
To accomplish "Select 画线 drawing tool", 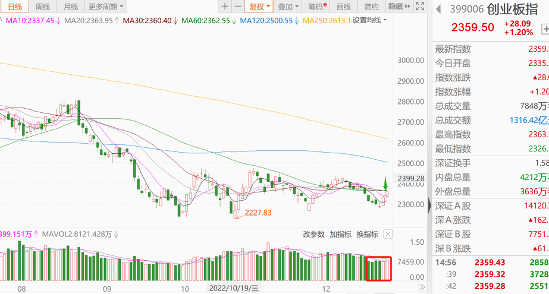I will coord(343,7).
